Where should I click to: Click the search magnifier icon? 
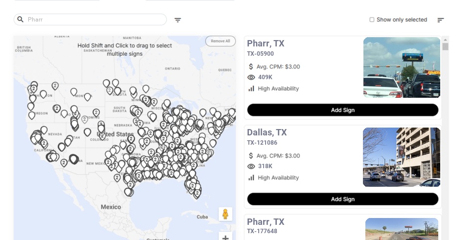coord(21,20)
